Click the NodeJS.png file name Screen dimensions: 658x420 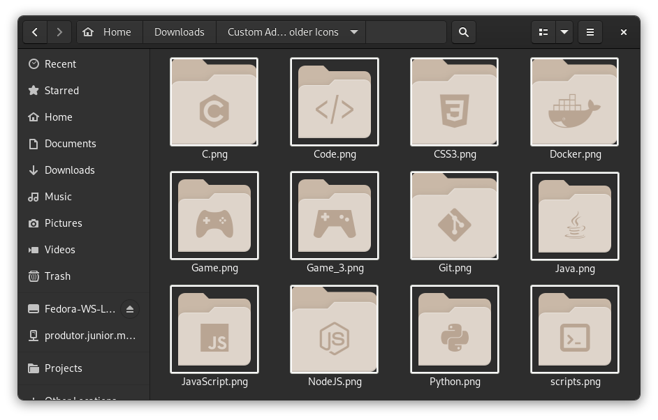(335, 382)
